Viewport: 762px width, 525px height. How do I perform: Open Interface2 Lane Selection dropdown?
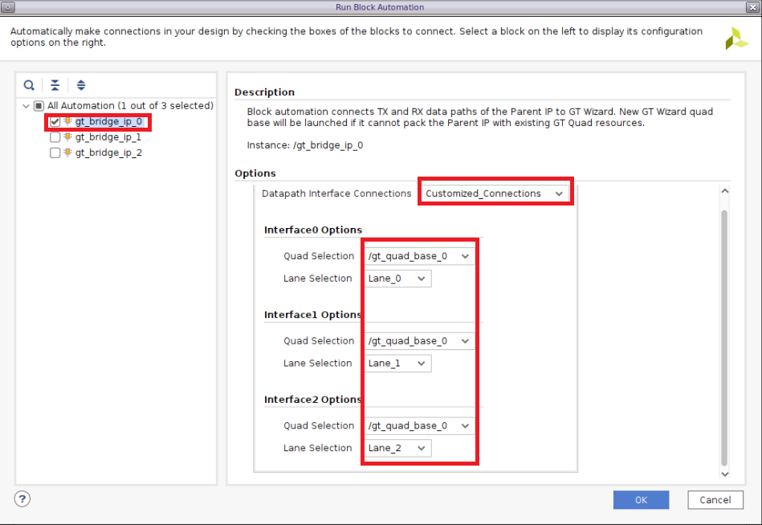pyautogui.click(x=398, y=449)
